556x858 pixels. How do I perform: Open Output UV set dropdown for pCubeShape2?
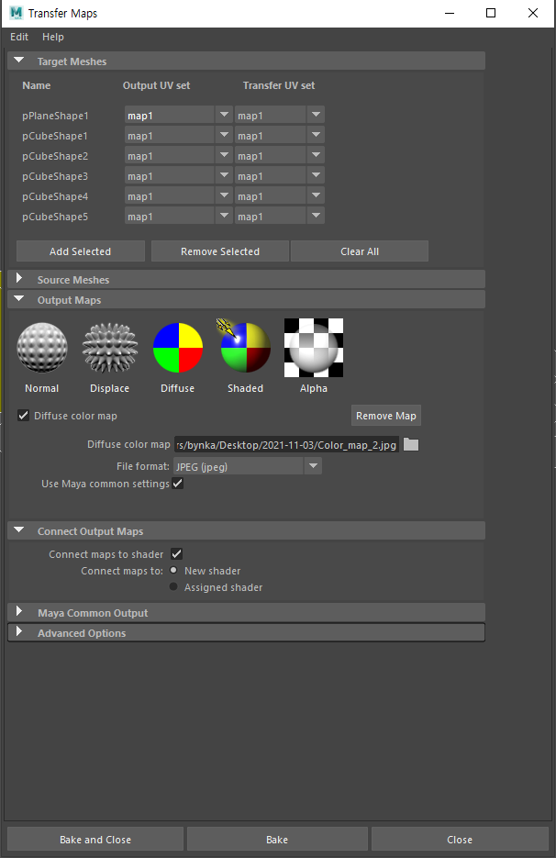[x=224, y=155]
